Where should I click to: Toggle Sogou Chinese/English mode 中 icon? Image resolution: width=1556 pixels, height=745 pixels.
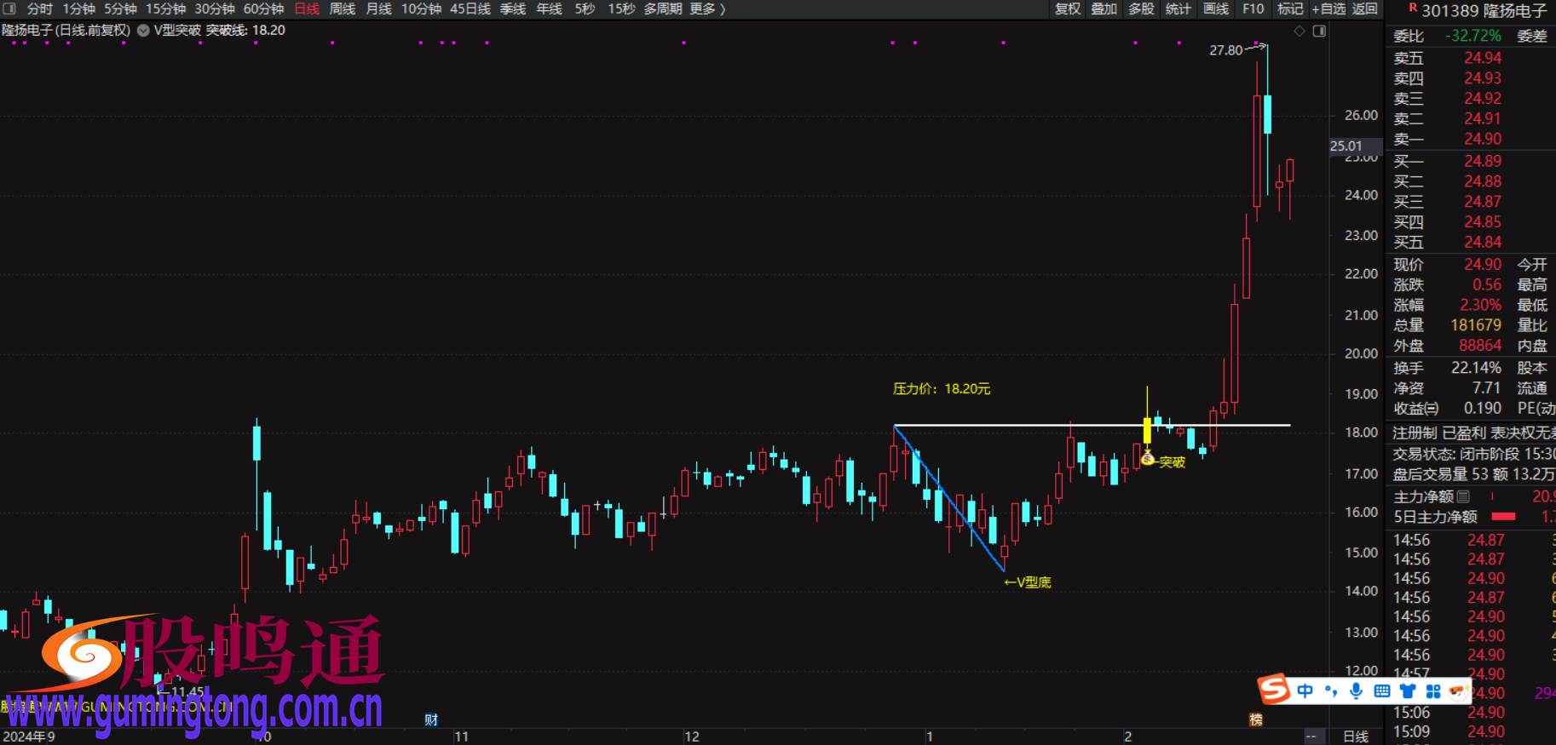point(1305,691)
